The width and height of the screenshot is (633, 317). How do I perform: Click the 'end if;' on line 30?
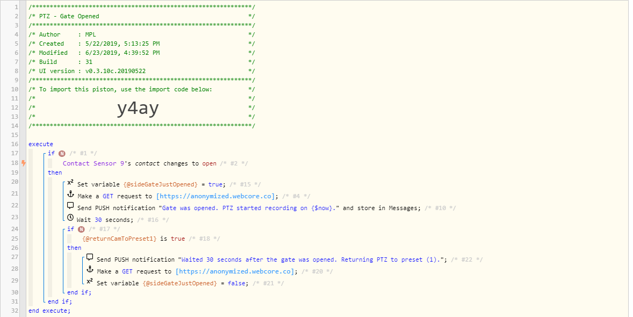[79, 292]
